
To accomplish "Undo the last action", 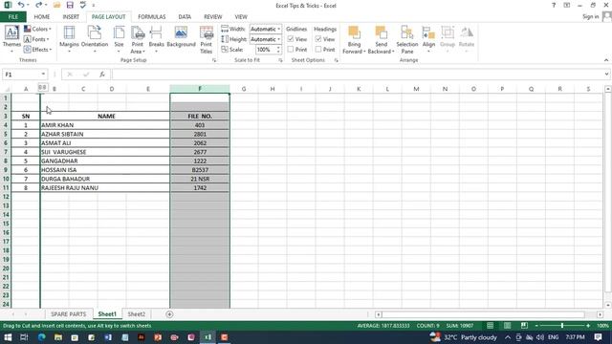I will click(x=21, y=5).
